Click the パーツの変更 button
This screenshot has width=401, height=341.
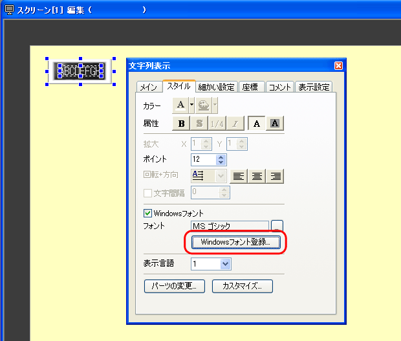tap(175, 286)
